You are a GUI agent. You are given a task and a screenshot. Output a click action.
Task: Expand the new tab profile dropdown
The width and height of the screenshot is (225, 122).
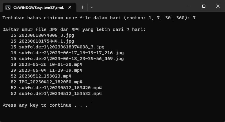pos(92,7)
